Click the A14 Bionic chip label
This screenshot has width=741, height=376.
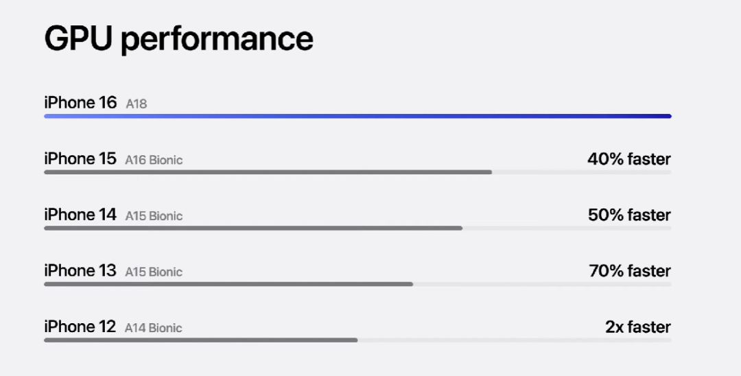pos(154,328)
